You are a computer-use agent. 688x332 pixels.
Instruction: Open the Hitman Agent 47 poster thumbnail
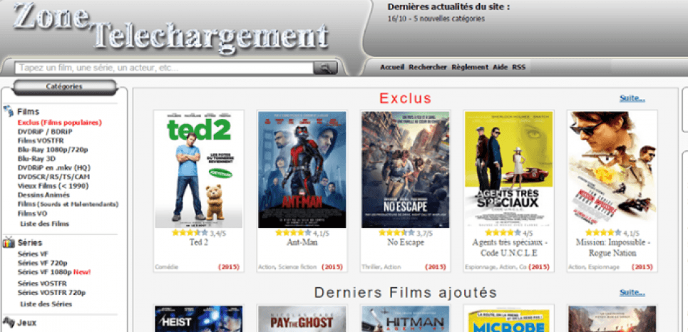406,319
